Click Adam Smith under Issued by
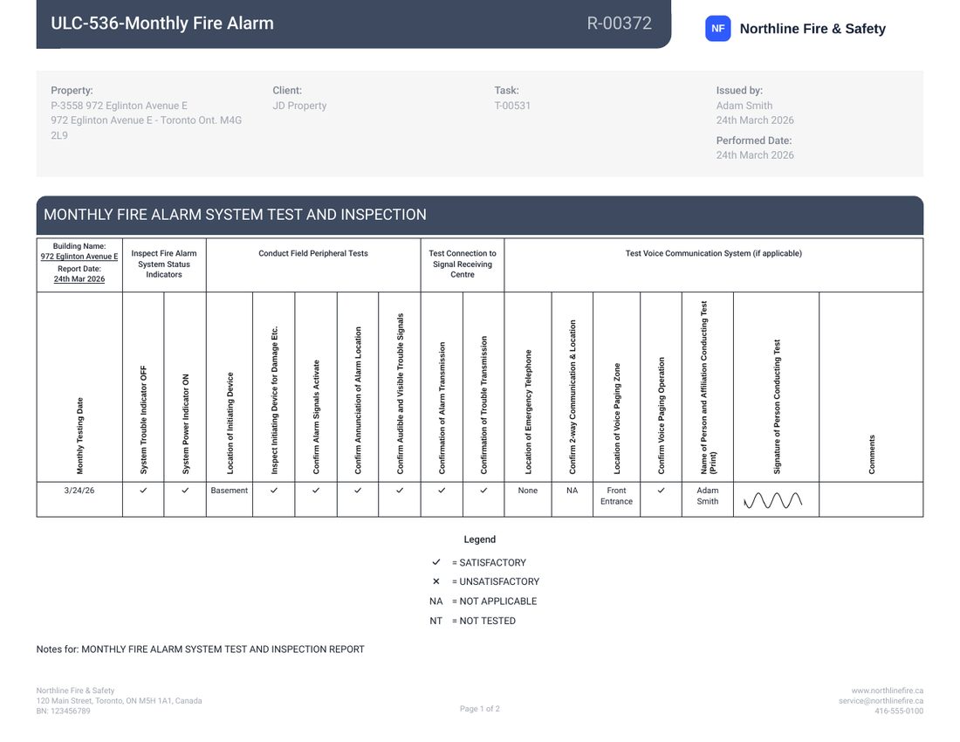 click(744, 106)
